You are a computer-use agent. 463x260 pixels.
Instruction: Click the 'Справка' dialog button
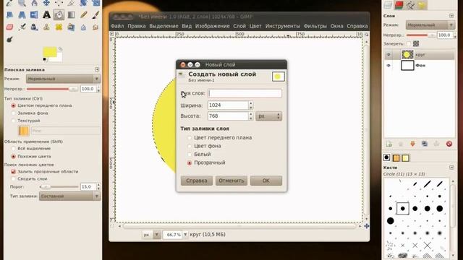tap(196, 181)
